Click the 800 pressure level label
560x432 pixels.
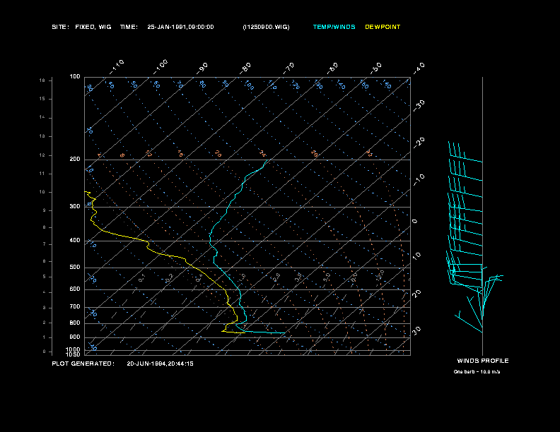click(75, 323)
